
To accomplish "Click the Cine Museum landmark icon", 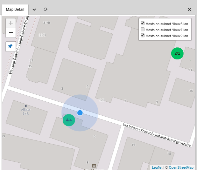I will pyautogui.click(x=94, y=166).
